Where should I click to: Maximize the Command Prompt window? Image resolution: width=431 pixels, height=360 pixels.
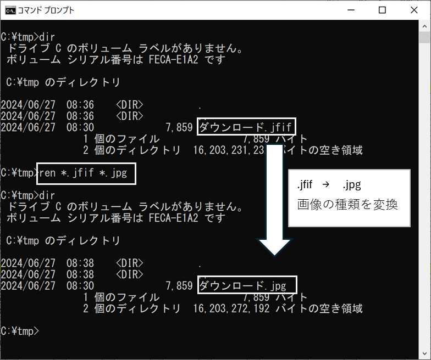click(x=382, y=10)
